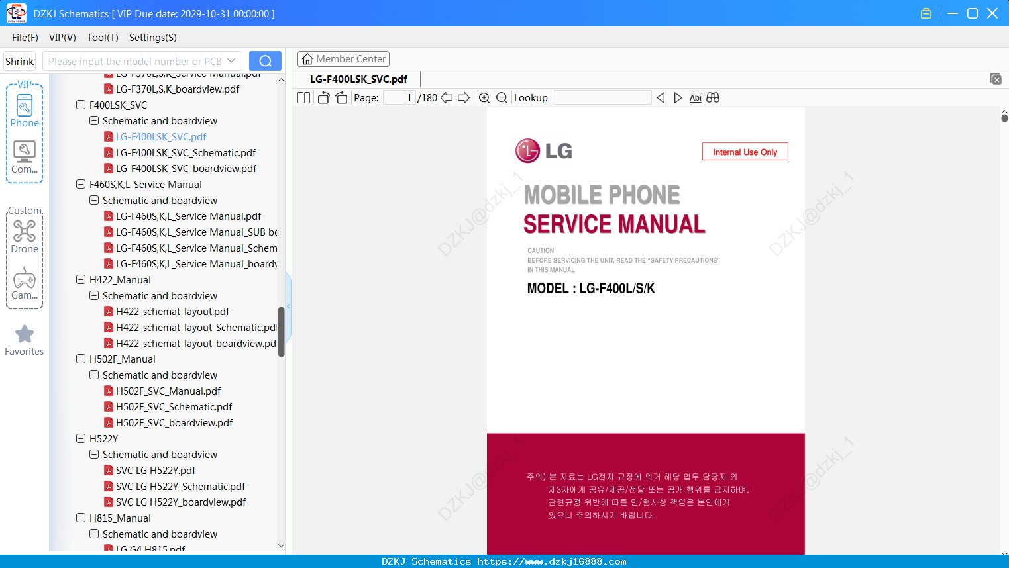Viewport: 1009px width, 568px height.
Task: Open the Phone category
Action: click(x=25, y=111)
